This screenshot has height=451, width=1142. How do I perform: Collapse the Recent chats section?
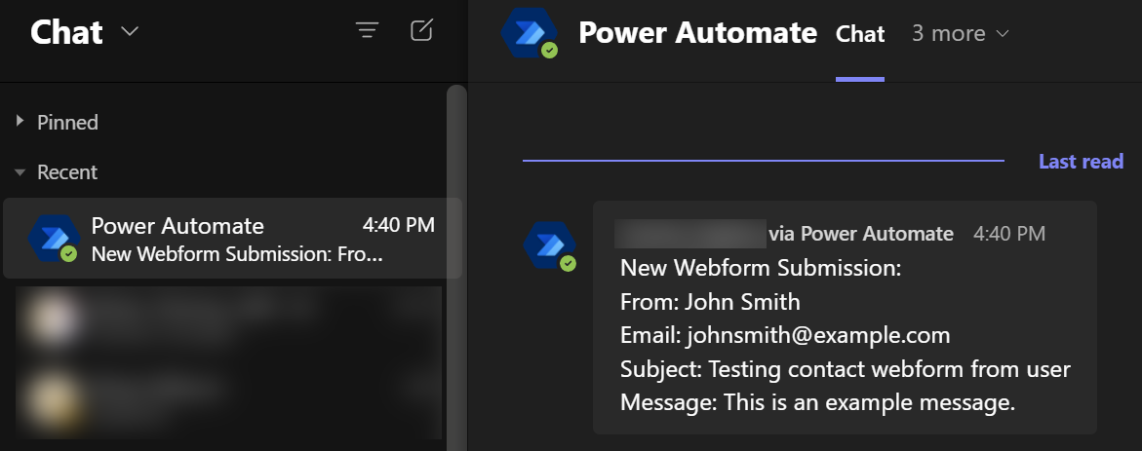20,172
